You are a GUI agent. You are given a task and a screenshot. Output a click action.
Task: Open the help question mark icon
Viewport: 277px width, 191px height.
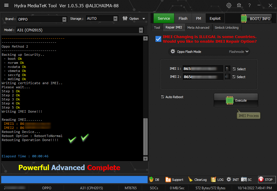249,5
